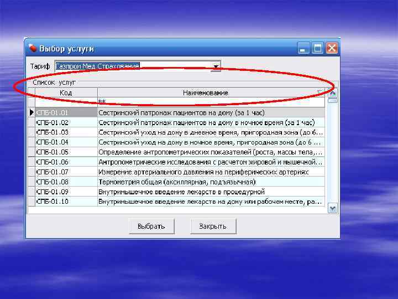
Task: Sort by the Код column header
Action: [66, 93]
